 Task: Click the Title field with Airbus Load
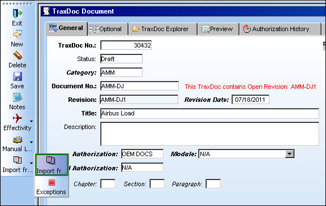209,114
